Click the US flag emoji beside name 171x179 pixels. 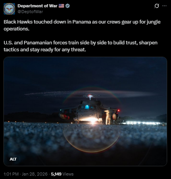61,6
